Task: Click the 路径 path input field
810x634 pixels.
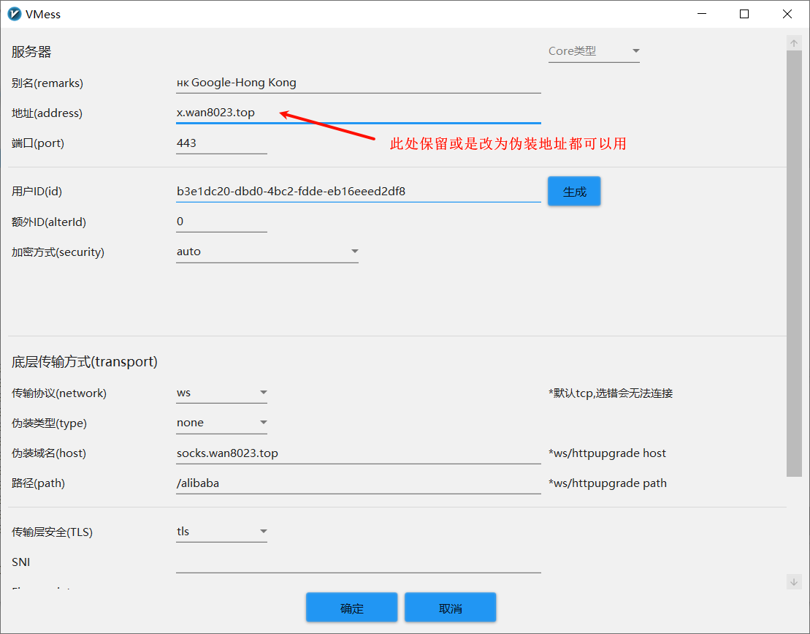Action: point(358,483)
